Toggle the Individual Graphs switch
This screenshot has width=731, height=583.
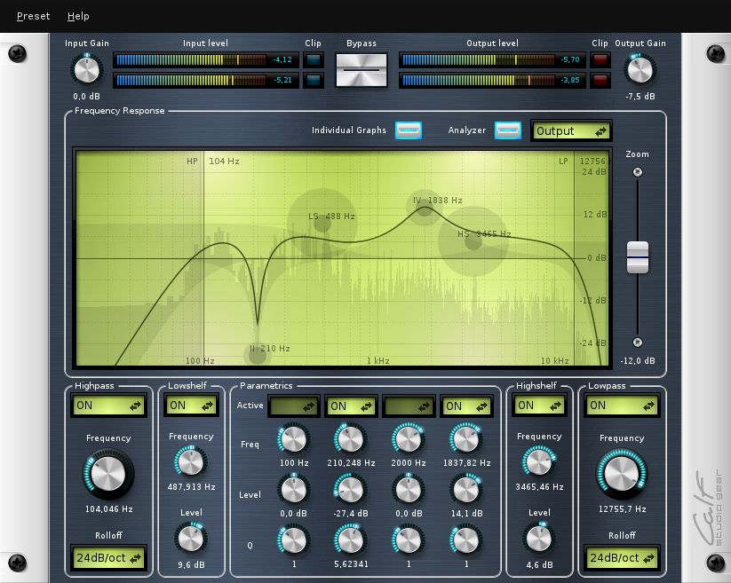(409, 130)
